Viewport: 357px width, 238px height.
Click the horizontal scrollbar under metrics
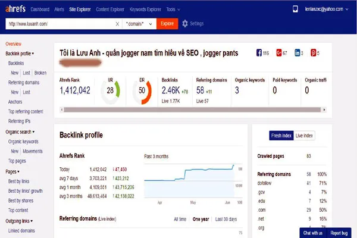click(x=192, y=109)
